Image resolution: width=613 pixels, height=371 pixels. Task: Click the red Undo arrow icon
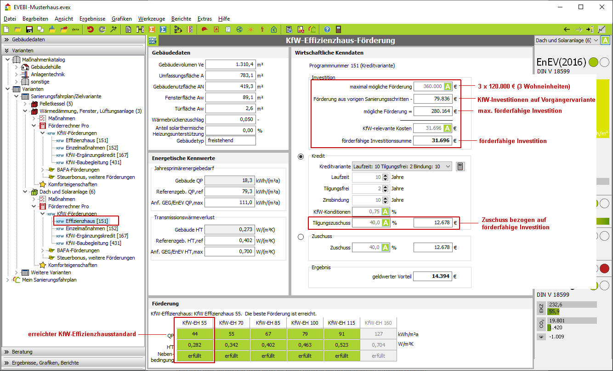[x=91, y=29]
